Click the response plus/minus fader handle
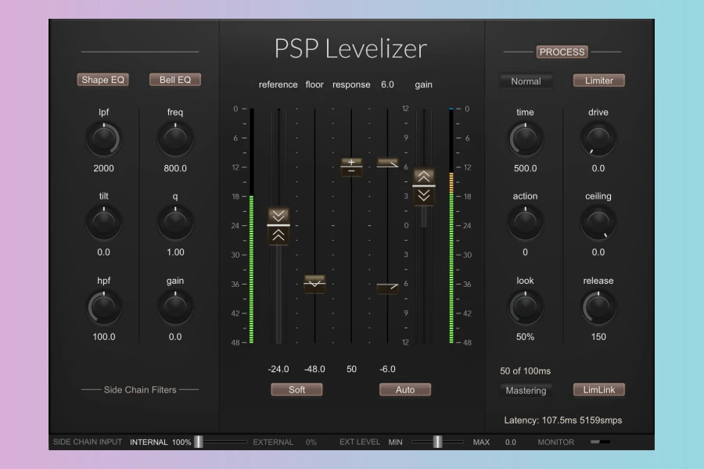Screen dimensions: 704x469 point(351,166)
